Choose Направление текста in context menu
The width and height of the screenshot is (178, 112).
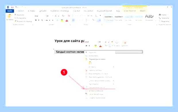(x=100, y=88)
